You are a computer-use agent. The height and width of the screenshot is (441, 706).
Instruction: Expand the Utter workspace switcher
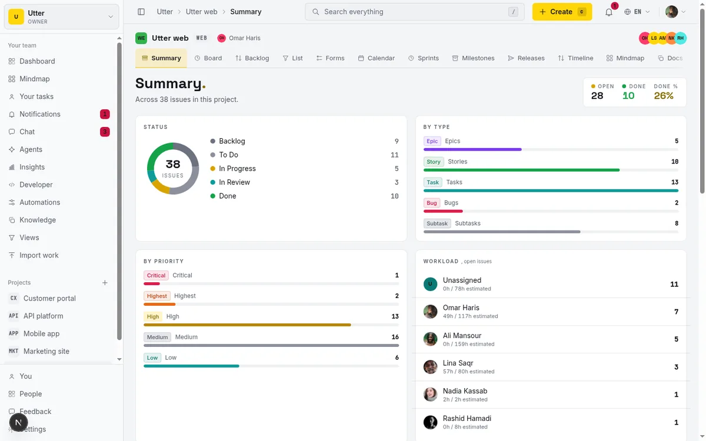tap(62, 17)
